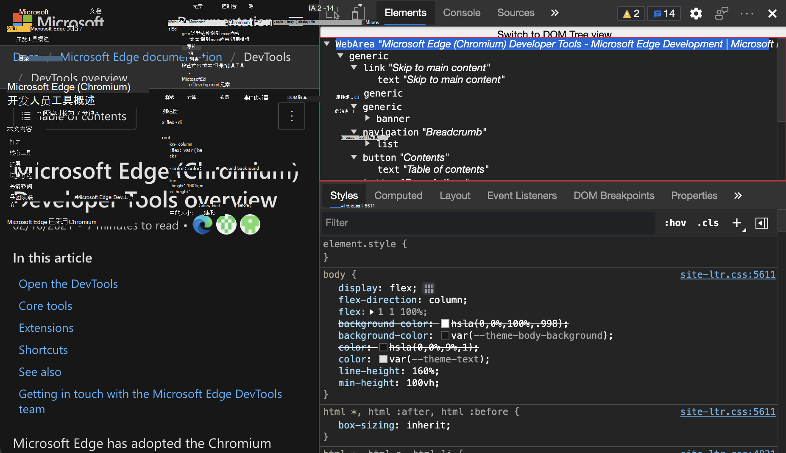This screenshot has height=453, width=786.
Task: Collapse button Contents node
Action: 354,157
